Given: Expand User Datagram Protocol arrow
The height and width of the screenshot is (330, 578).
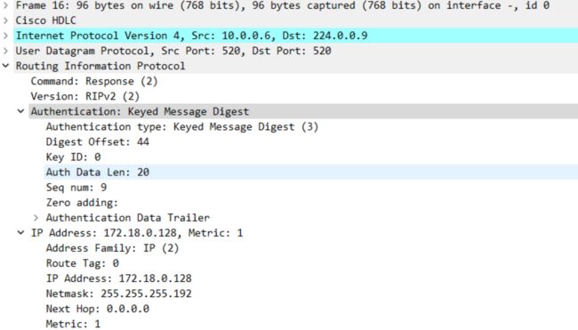Looking at the screenshot, I should click(5, 51).
